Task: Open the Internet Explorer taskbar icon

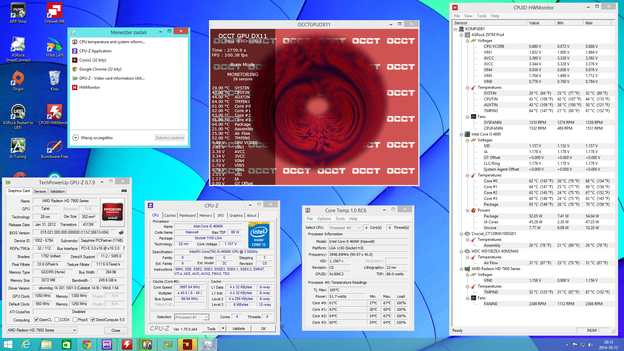Action: [x=26, y=344]
